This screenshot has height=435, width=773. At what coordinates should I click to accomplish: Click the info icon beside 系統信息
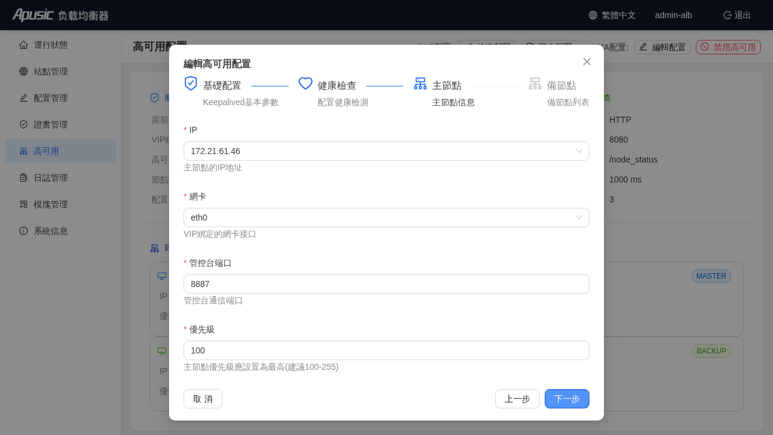[x=24, y=231]
